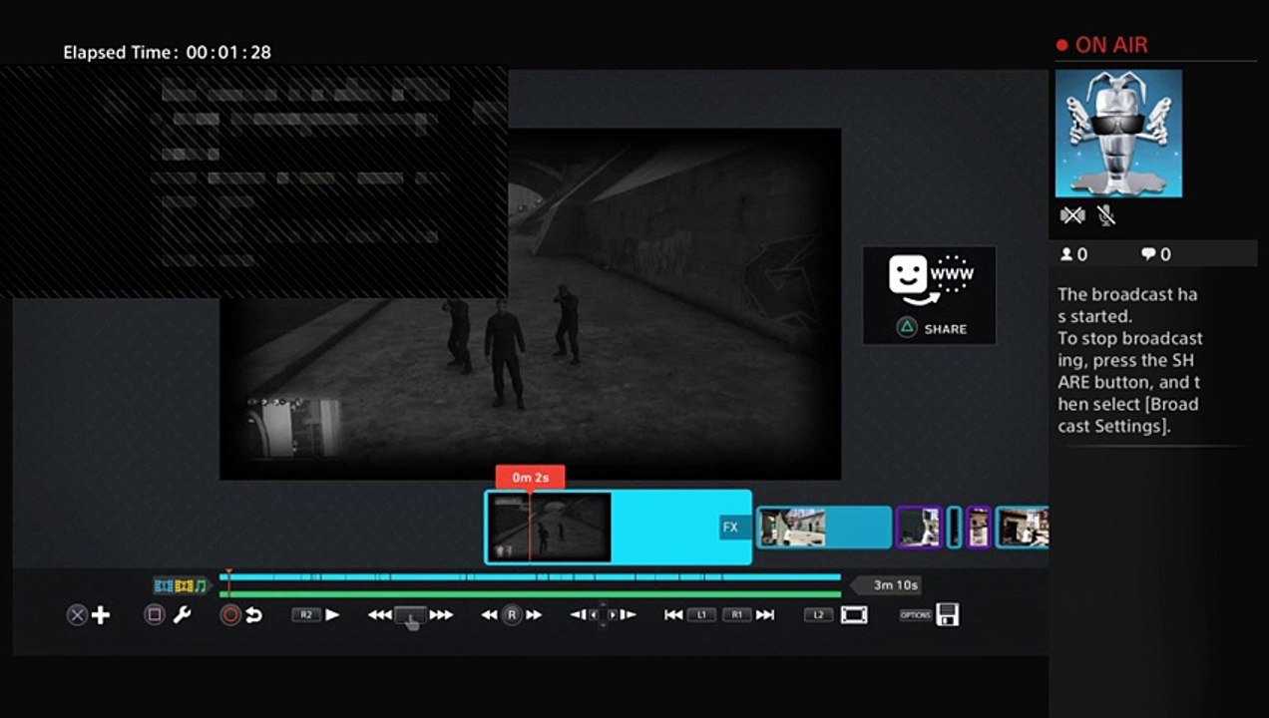Click forward arrows right of R stick
This screenshot has width=1269, height=718.
pos(534,615)
